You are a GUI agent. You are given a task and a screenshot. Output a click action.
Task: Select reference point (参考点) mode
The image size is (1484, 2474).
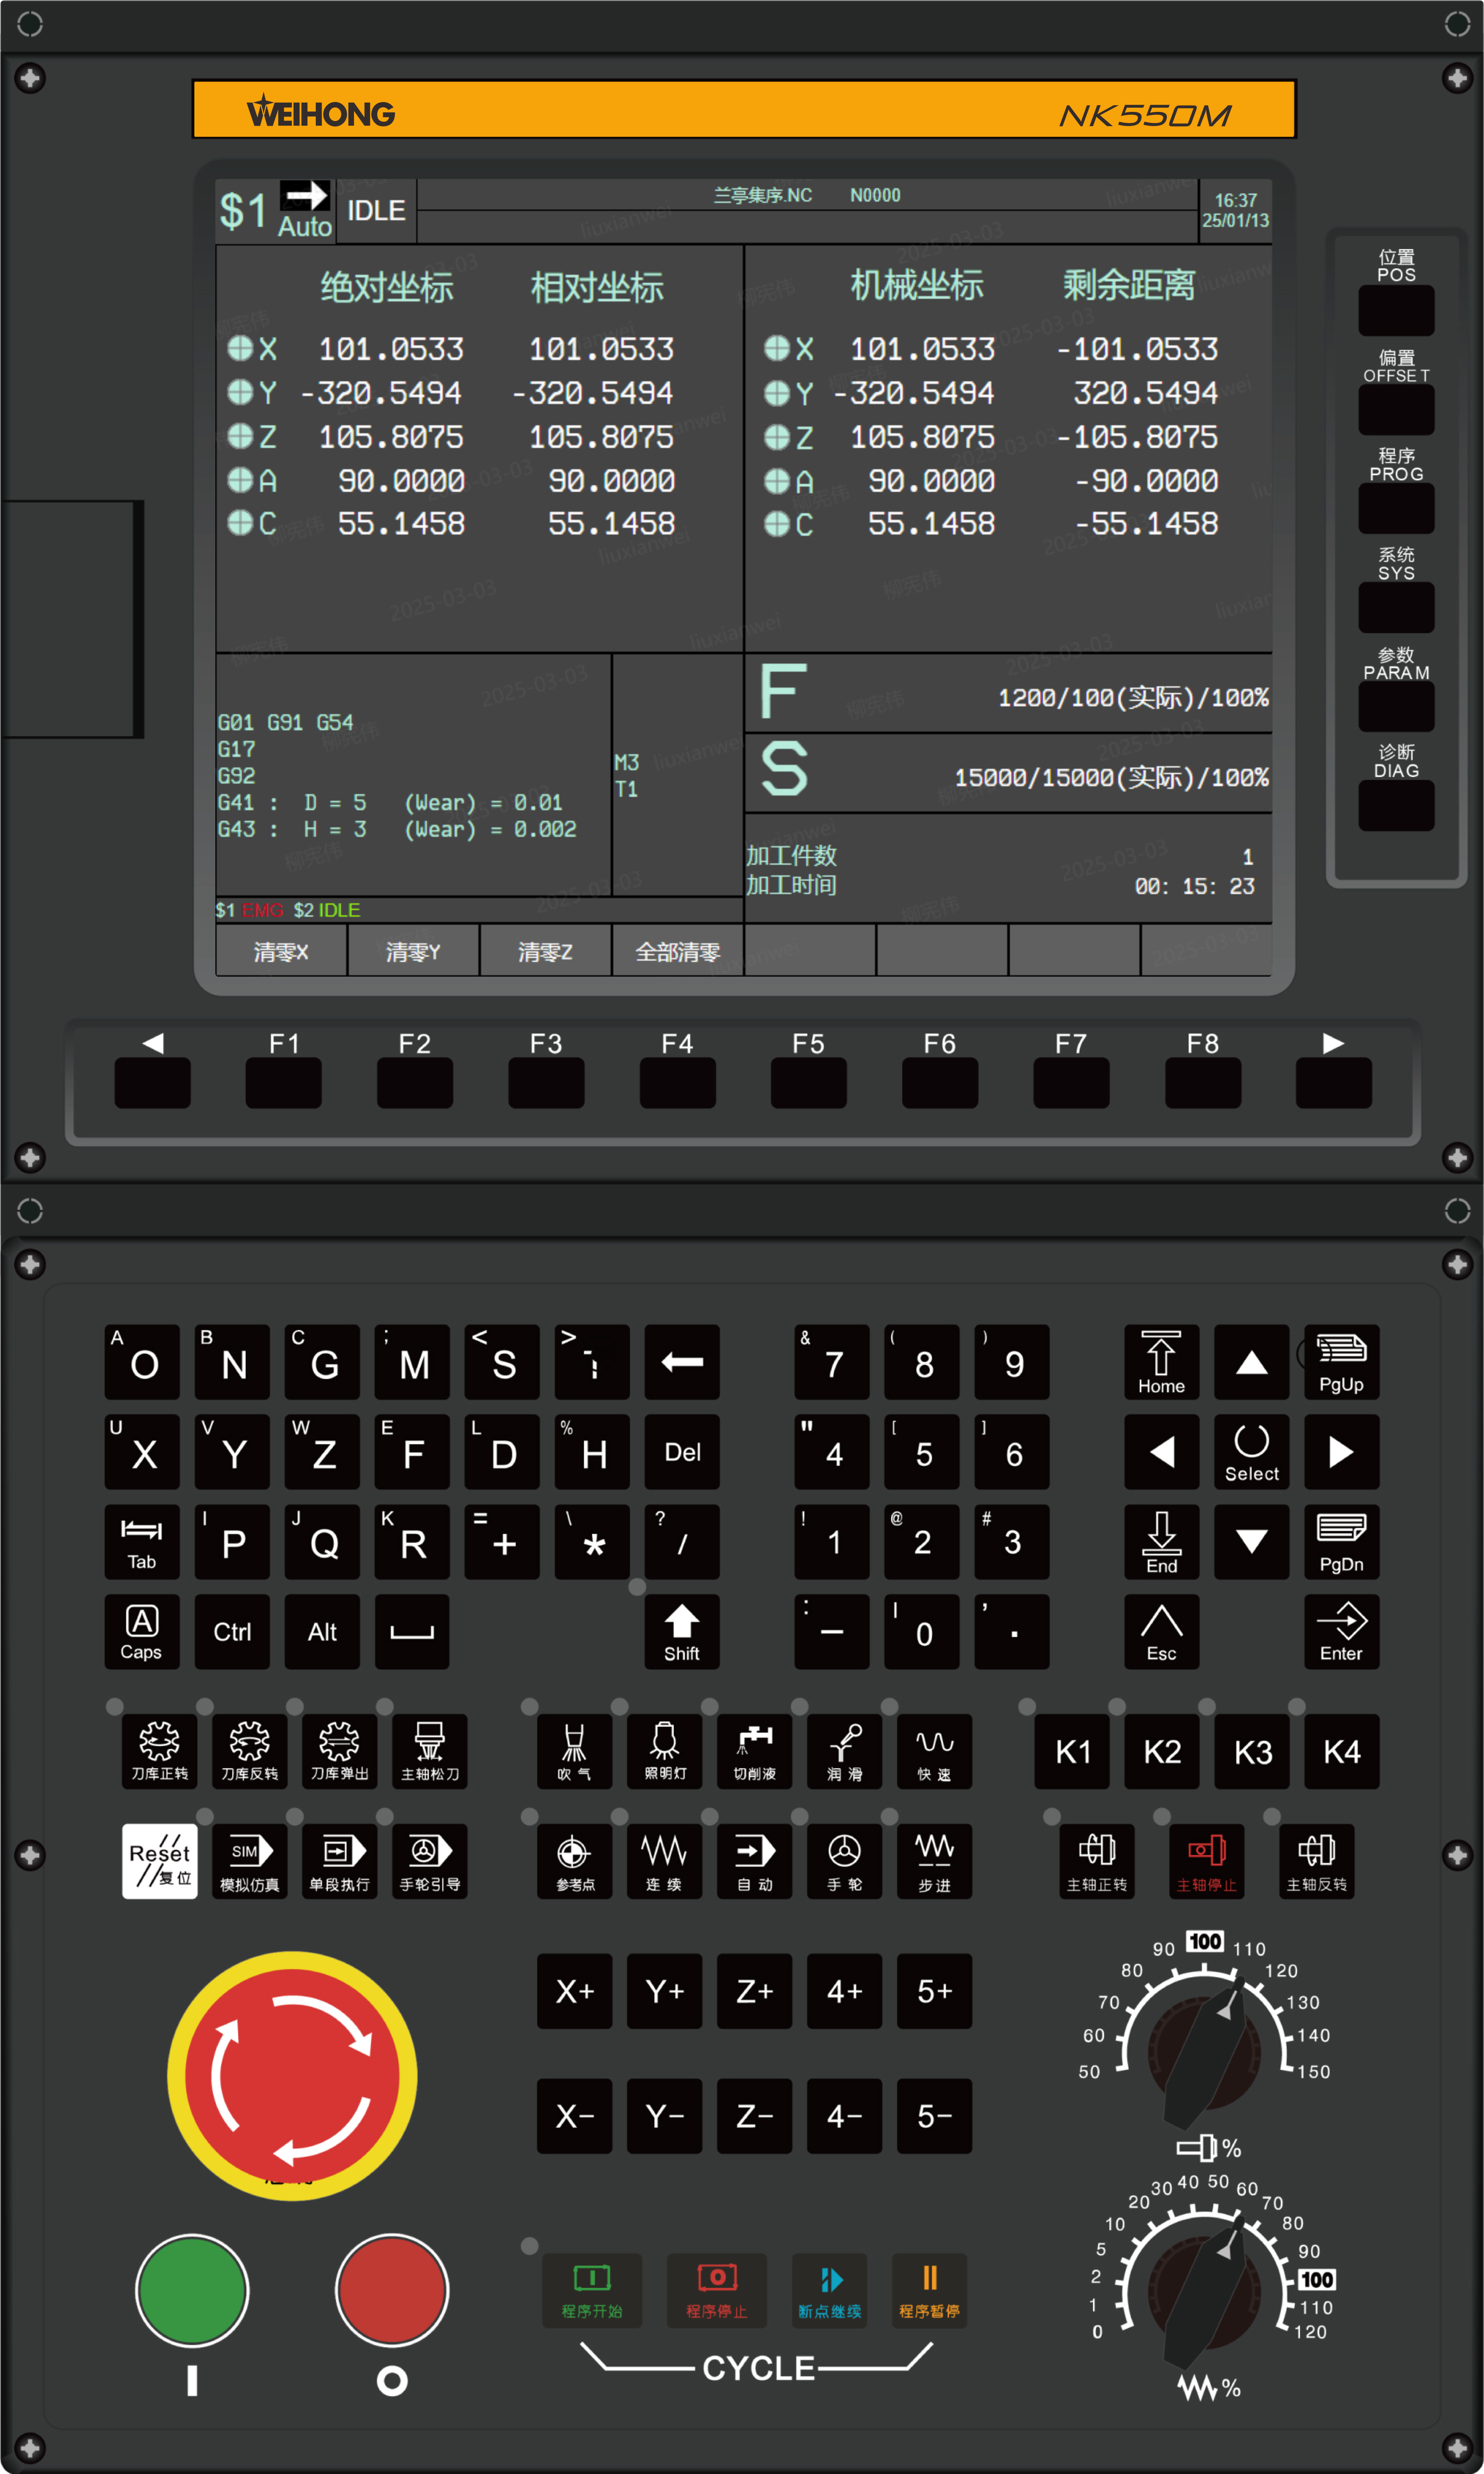[x=574, y=1861]
